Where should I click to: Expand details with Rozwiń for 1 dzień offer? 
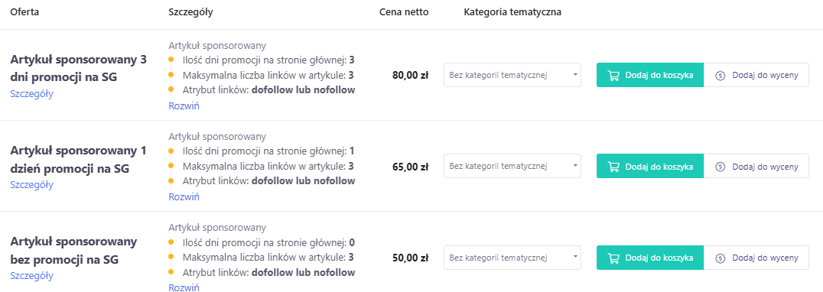pyautogui.click(x=184, y=197)
